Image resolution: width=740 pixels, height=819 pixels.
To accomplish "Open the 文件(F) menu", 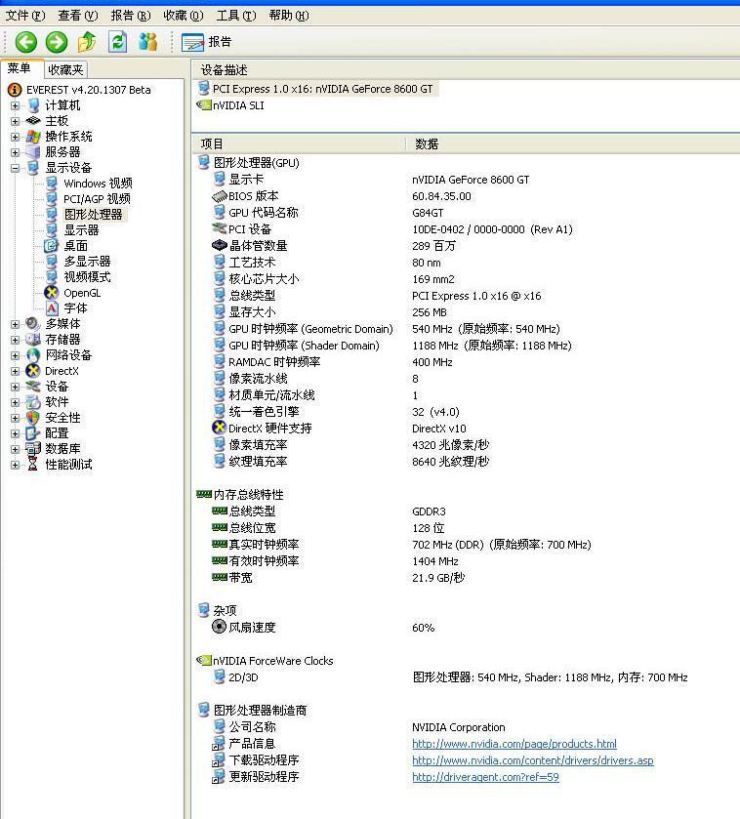I will (24, 16).
